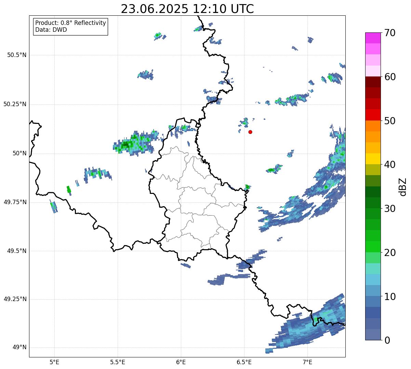
Task: Click the 'Data: DWD' text
Action: (x=51, y=30)
